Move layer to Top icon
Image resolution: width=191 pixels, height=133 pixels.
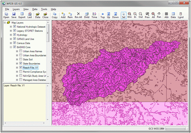click(x=102, y=15)
